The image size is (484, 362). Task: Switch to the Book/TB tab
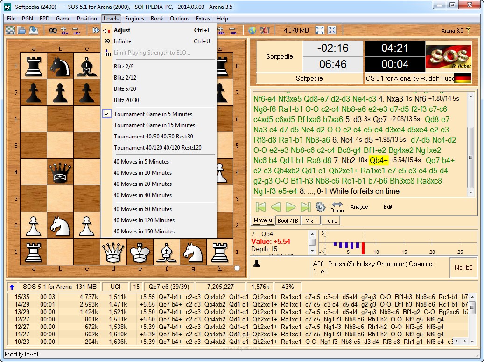[x=288, y=220]
